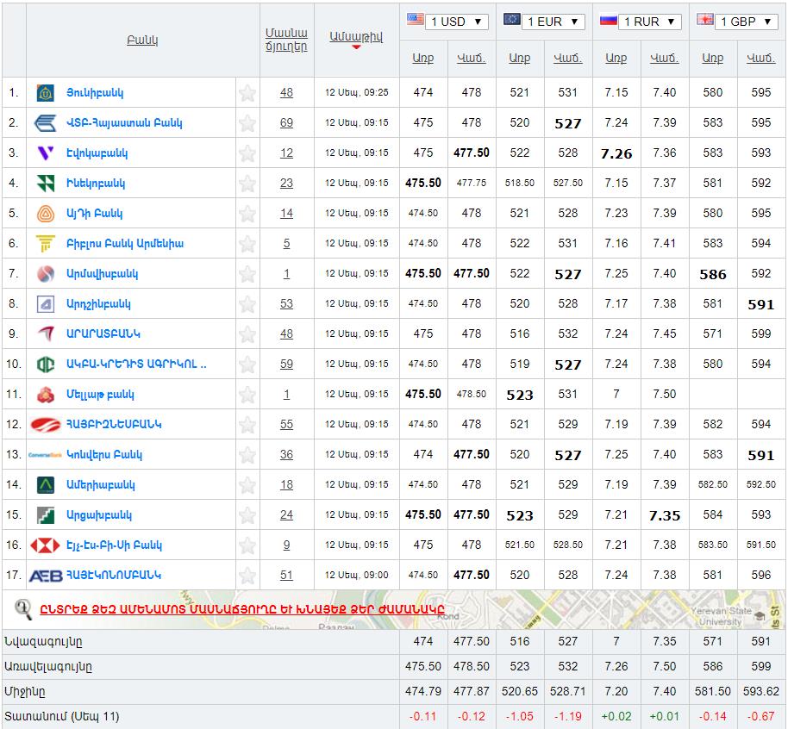Open branch count link 69 for VTB bank
This screenshot has height=729, width=788.
tap(286, 122)
